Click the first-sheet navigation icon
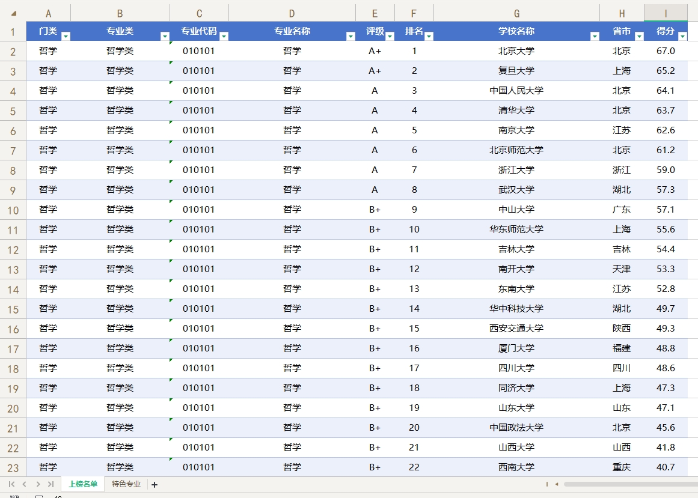698x498 pixels. tap(11, 483)
